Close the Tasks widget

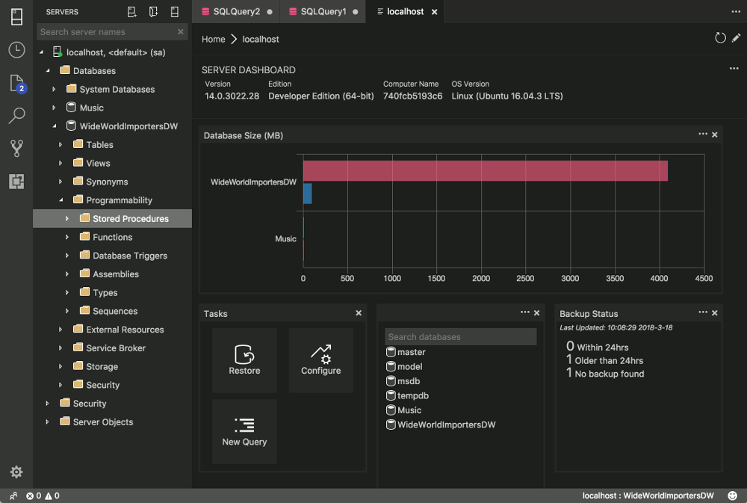tap(359, 312)
